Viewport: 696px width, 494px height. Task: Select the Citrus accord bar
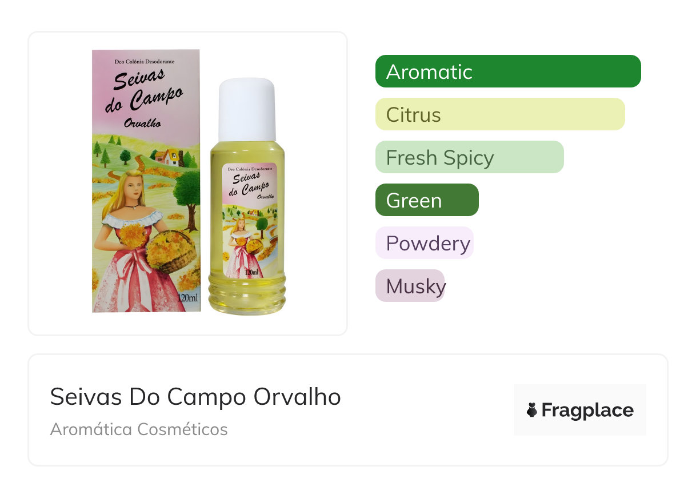tap(500, 114)
